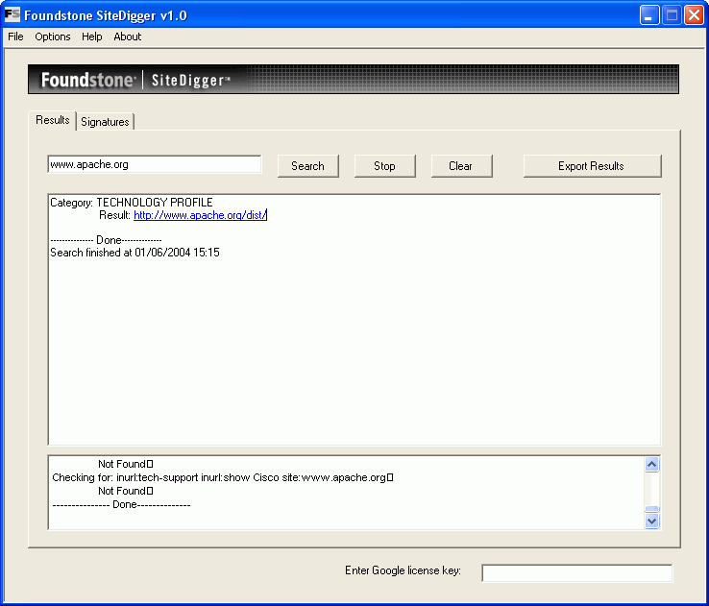This screenshot has width=709, height=606.
Task: Click the Done line in the results pane
Action: 106,240
